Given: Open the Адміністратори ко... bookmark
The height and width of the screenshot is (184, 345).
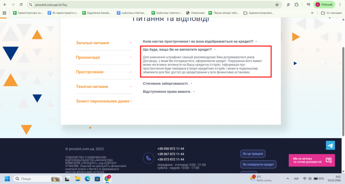Looking at the screenshot, I should 28,13.
